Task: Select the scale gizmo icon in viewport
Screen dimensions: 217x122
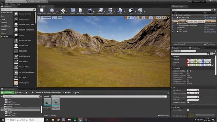Action: tap(131, 18)
